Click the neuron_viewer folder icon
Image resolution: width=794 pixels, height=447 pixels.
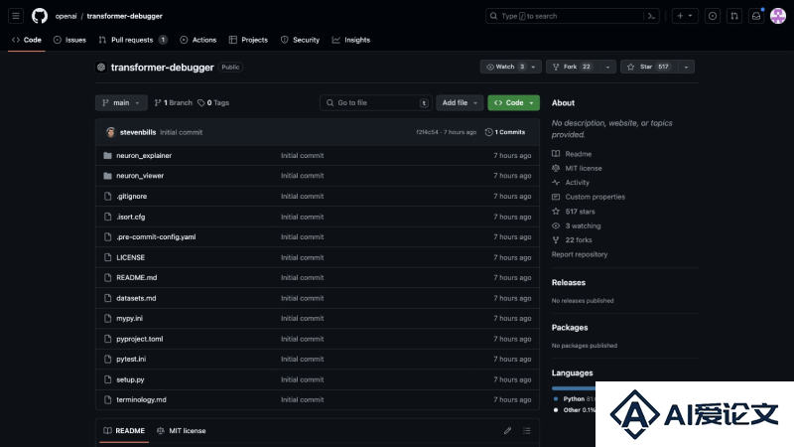point(107,176)
